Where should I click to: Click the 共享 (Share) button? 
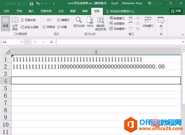click(176, 11)
